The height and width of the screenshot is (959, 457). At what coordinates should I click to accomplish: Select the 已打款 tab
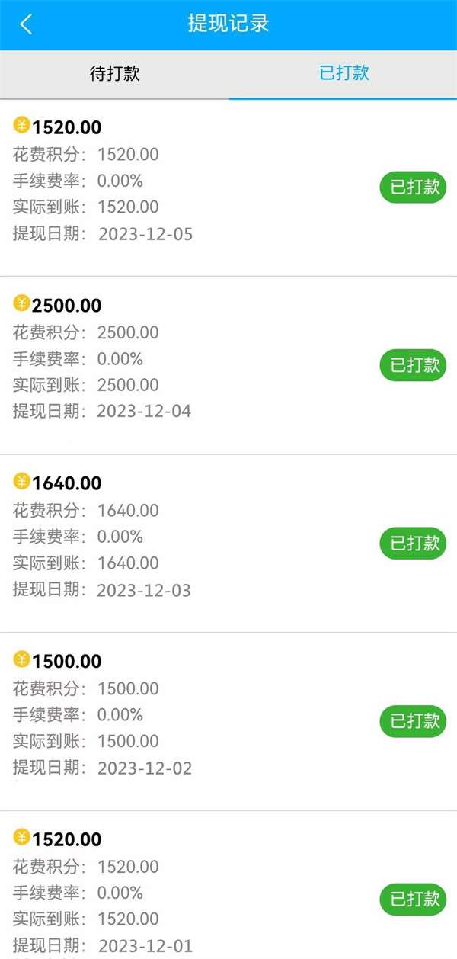pos(344,74)
